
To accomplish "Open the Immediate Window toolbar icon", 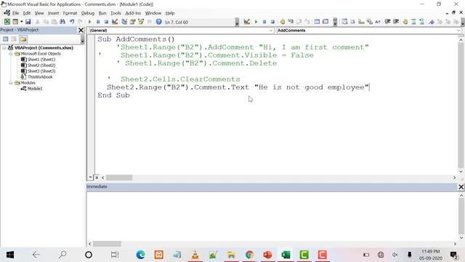I will 325,21.
